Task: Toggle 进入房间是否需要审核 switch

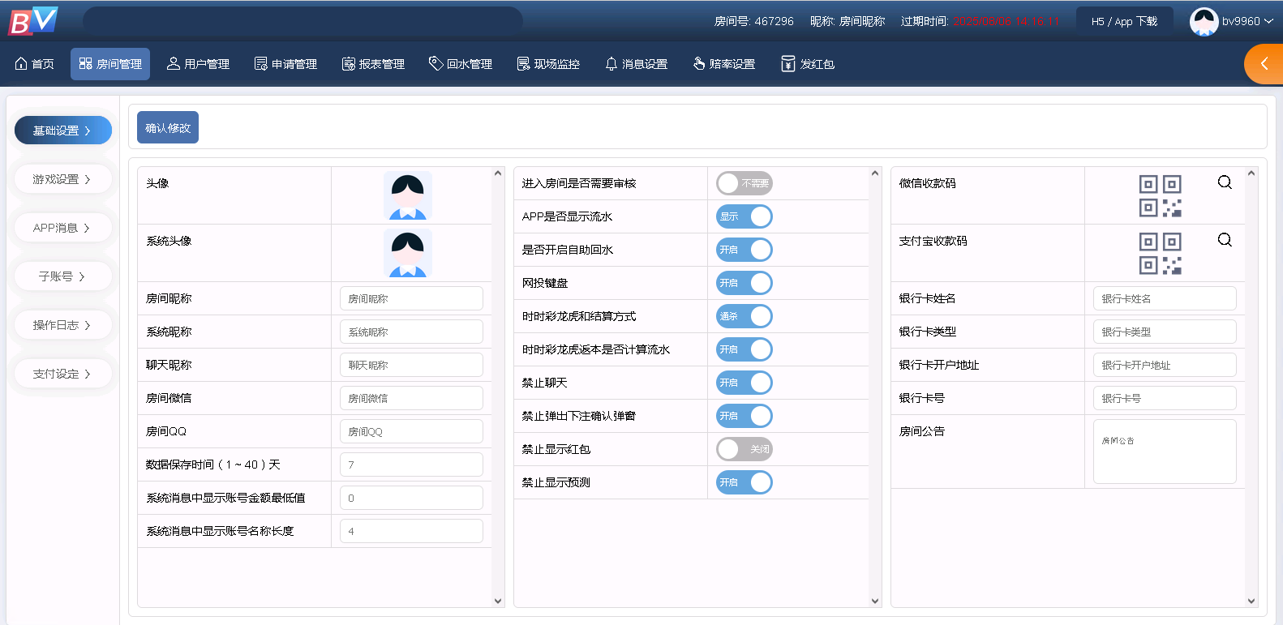Action: [744, 183]
